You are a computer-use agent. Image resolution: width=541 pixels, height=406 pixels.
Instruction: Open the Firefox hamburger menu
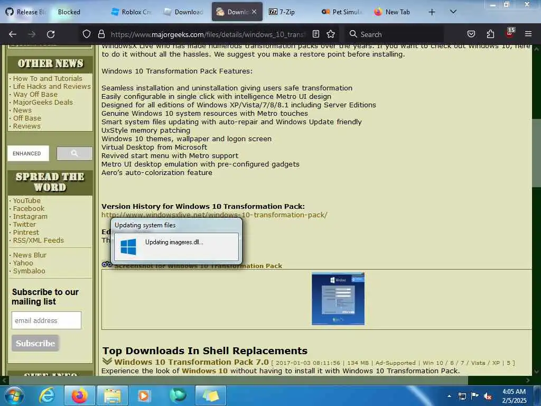528,34
